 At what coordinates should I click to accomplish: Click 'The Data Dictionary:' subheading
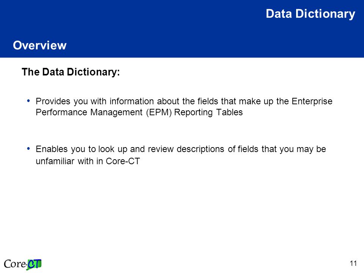click(x=71, y=72)
